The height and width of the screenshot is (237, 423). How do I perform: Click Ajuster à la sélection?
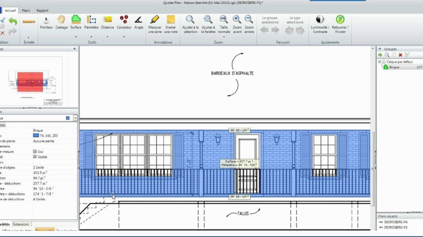[190, 24]
